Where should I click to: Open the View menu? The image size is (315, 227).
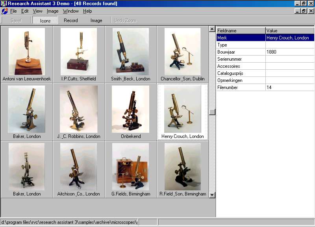(37, 11)
